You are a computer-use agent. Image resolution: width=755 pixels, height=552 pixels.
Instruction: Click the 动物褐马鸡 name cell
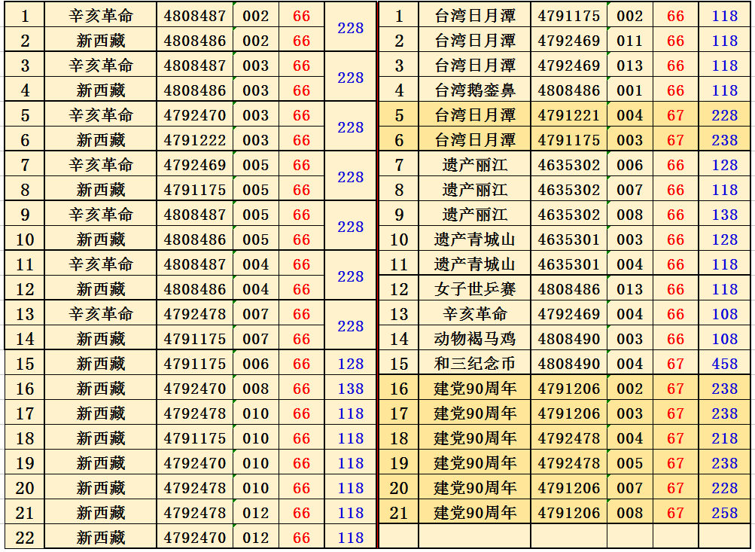pos(475,339)
